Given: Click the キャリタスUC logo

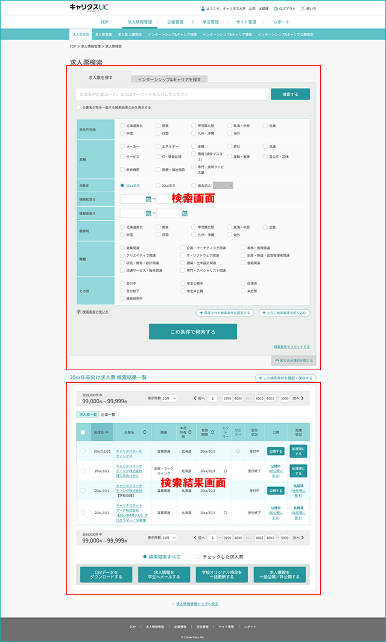Looking at the screenshot, I should 89,8.
